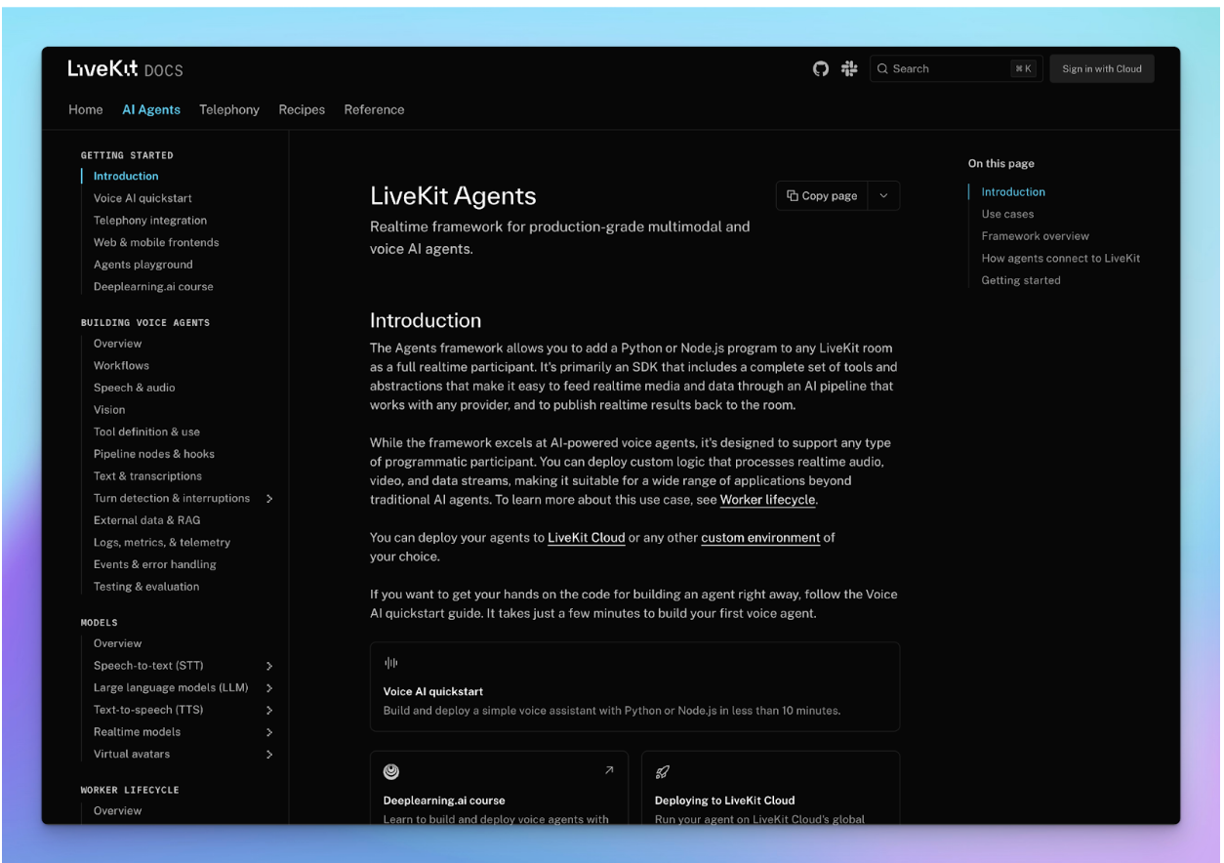Open Overview under Worker Lifecycle
This screenshot has height=863, width=1224.
(117, 811)
